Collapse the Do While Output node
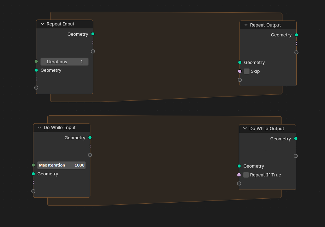 coord(245,128)
